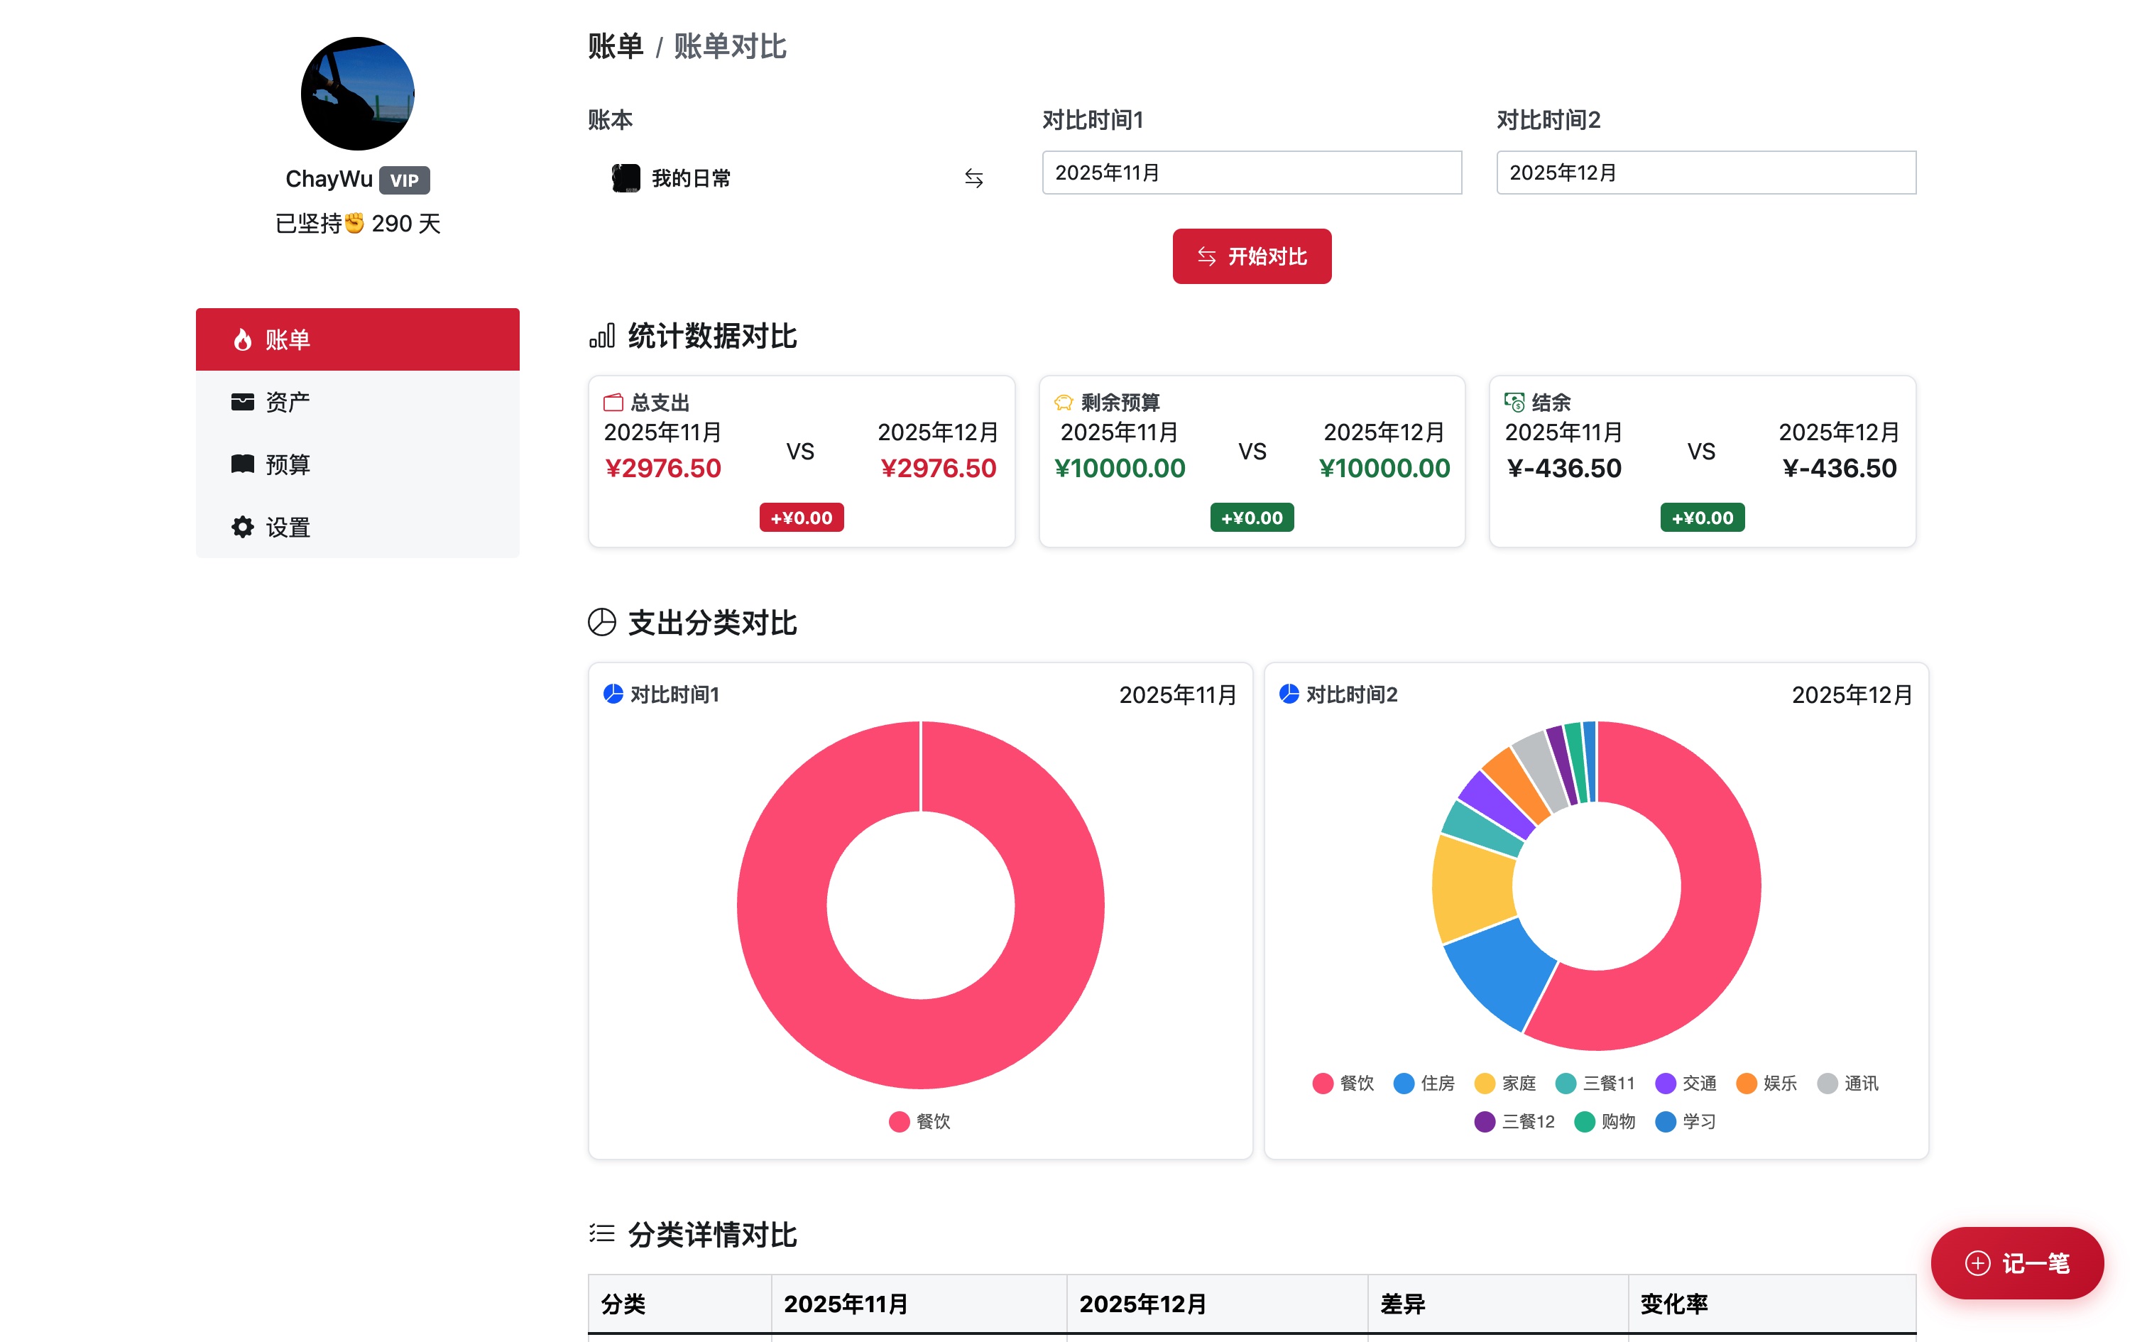Click the list icon next to 分类详情对比
The height and width of the screenshot is (1342, 2147).
[x=601, y=1235]
